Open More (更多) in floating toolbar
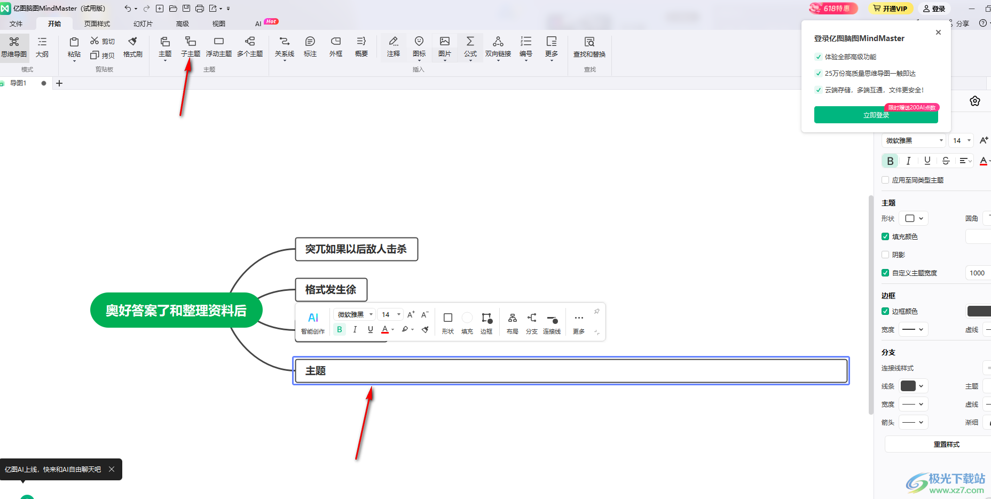Screen dimensions: 991x499 579,323
